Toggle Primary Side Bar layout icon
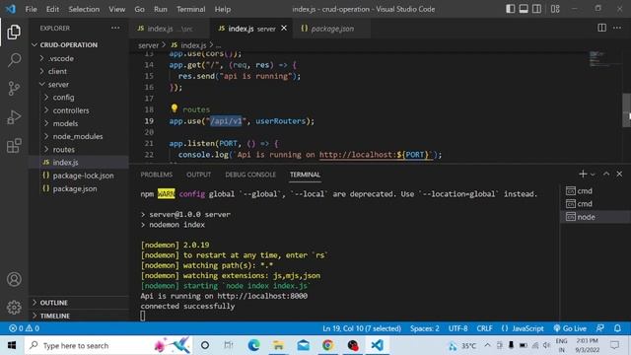The height and width of the screenshot is (355, 631). point(511,9)
